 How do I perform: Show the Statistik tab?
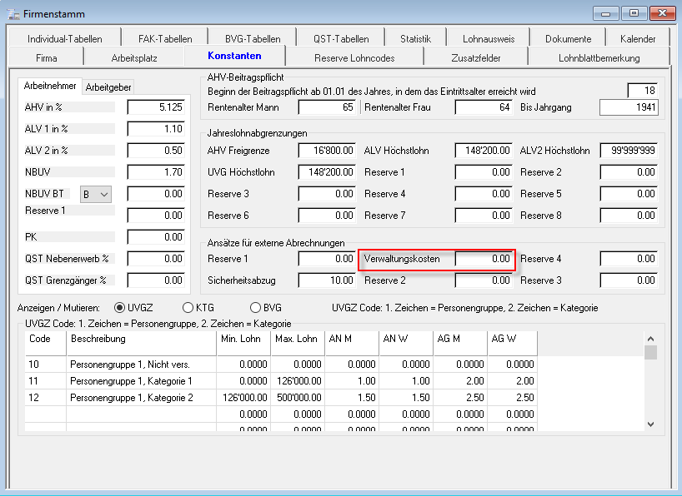[x=416, y=38]
